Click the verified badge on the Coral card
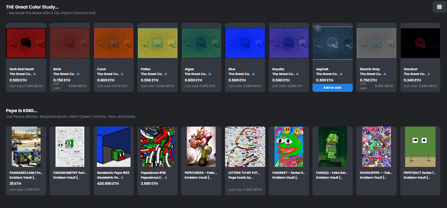Image resolution: width=447 pixels, height=208 pixels. tap(122, 74)
